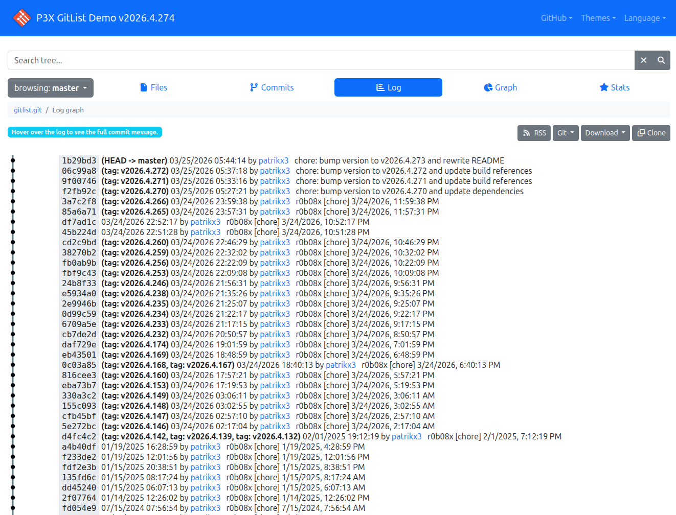Open the Themes menu
The height and width of the screenshot is (515, 676).
(598, 18)
